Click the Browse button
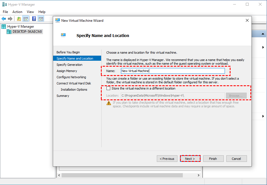Screen dimensions: 267x185 (x=236, y=96)
